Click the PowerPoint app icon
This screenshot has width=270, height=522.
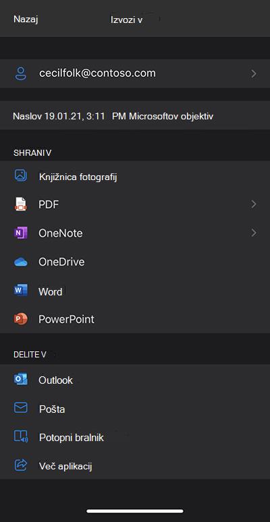click(21, 319)
